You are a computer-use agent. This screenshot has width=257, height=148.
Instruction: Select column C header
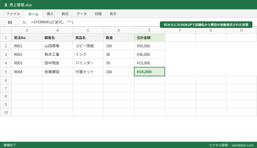pos(88,30)
